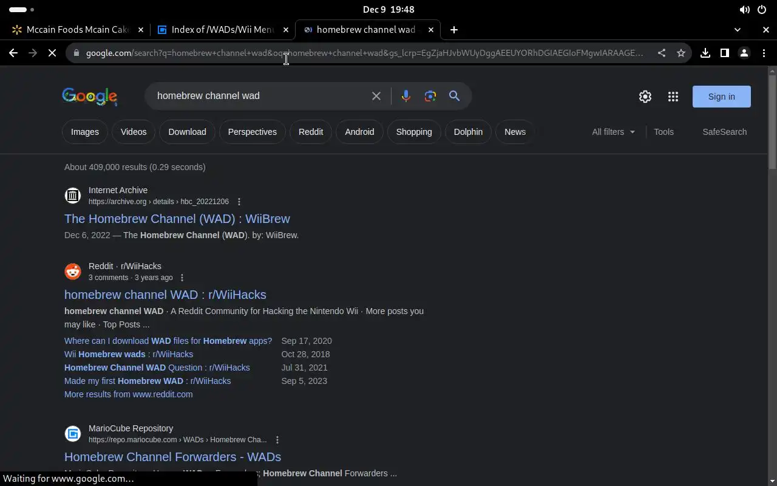Viewport: 777px width, 486px height.
Task: Select the Shopping filter chip
Action: click(x=414, y=132)
